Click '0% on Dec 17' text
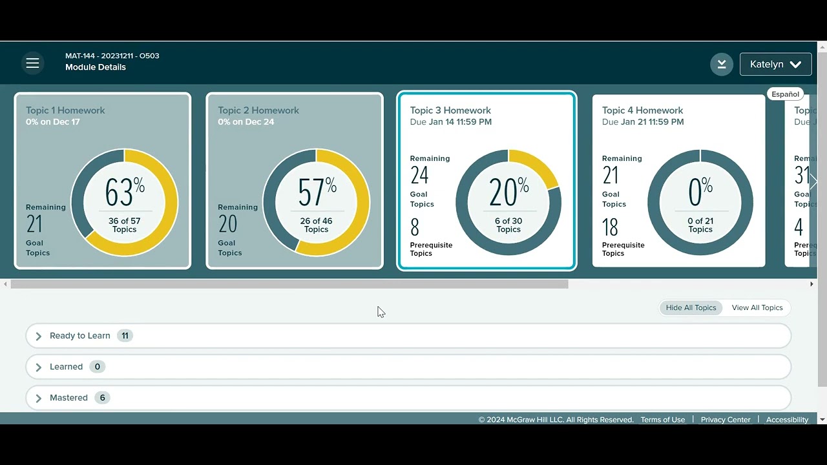The height and width of the screenshot is (465, 827). [x=53, y=121]
